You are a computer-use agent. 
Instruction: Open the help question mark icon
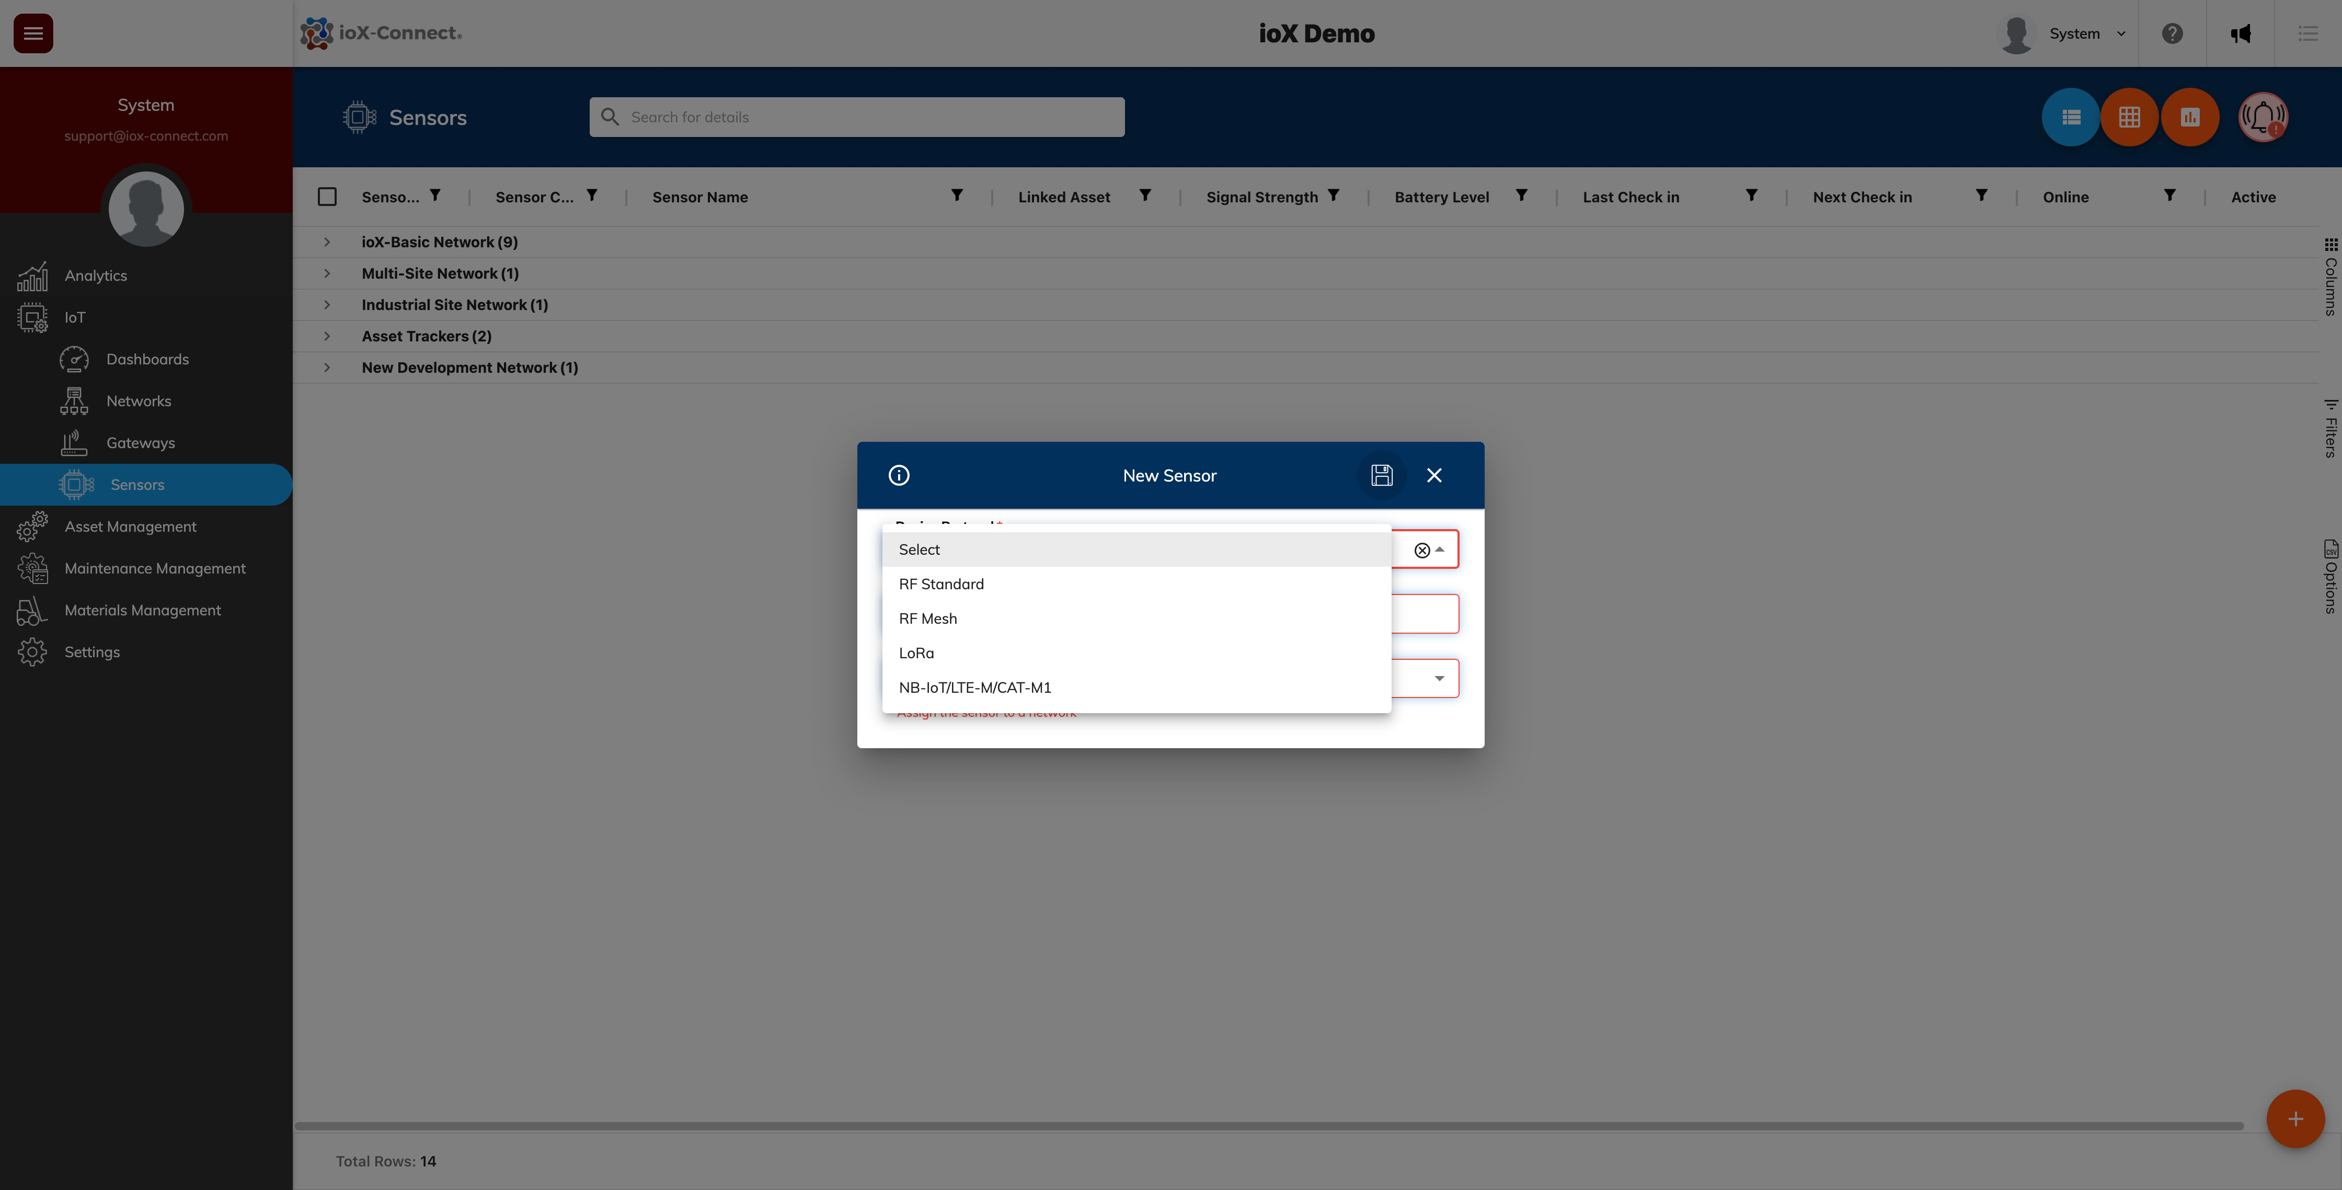2172,33
